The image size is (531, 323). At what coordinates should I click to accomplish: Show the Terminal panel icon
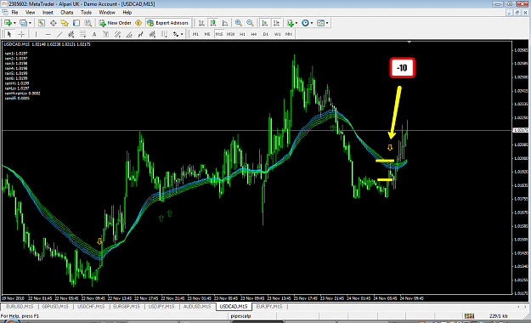[76, 23]
